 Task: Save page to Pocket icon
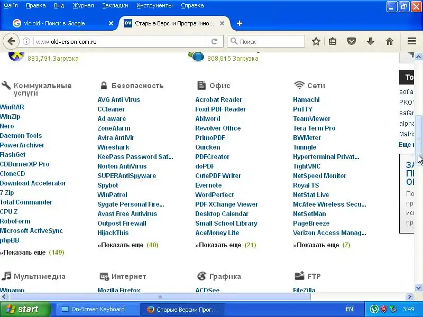point(352,42)
